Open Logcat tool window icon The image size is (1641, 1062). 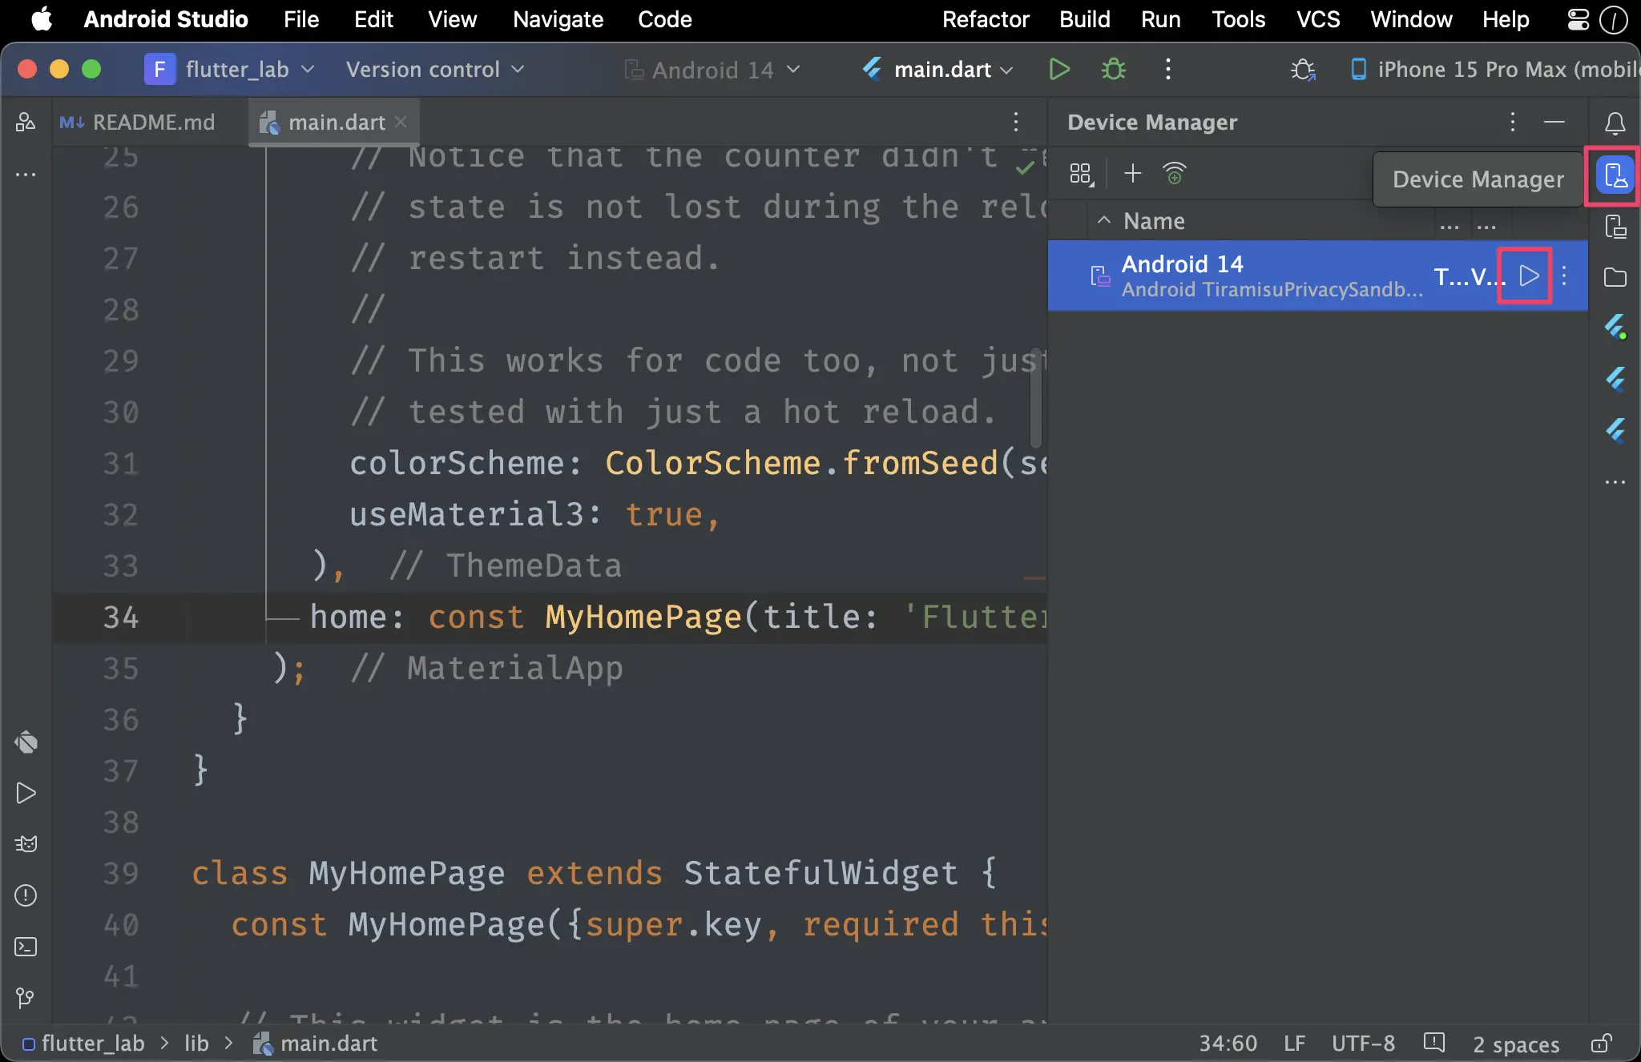[26, 844]
